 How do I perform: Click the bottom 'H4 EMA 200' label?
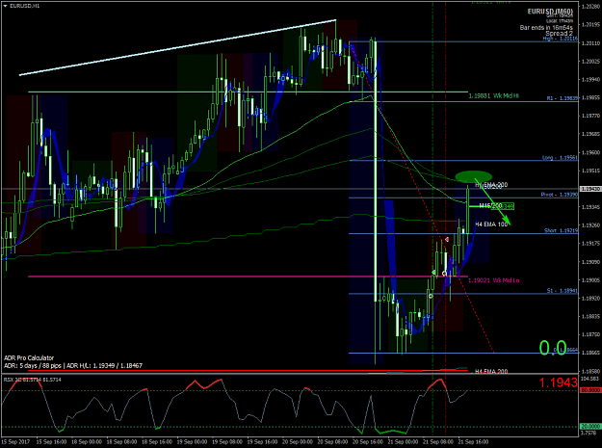pyautogui.click(x=491, y=371)
